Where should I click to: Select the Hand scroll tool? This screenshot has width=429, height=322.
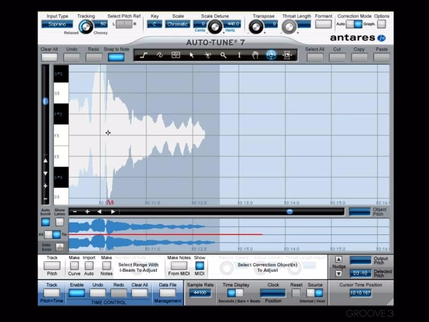255,55
